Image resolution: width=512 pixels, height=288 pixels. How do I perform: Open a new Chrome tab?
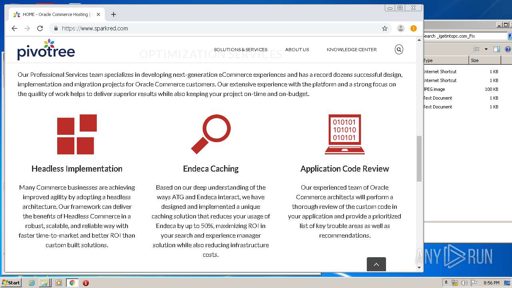tap(114, 14)
